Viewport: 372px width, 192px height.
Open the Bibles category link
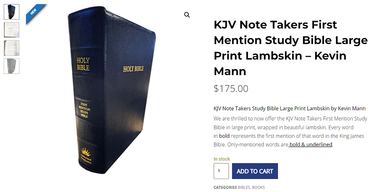click(x=244, y=187)
